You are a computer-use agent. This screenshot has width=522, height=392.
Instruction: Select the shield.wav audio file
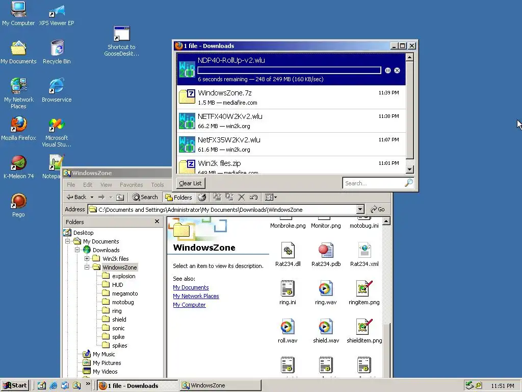pyautogui.click(x=326, y=331)
